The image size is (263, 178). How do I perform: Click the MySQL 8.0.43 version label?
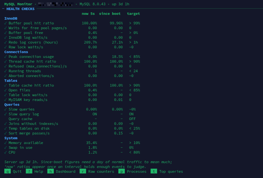coord(92,4)
